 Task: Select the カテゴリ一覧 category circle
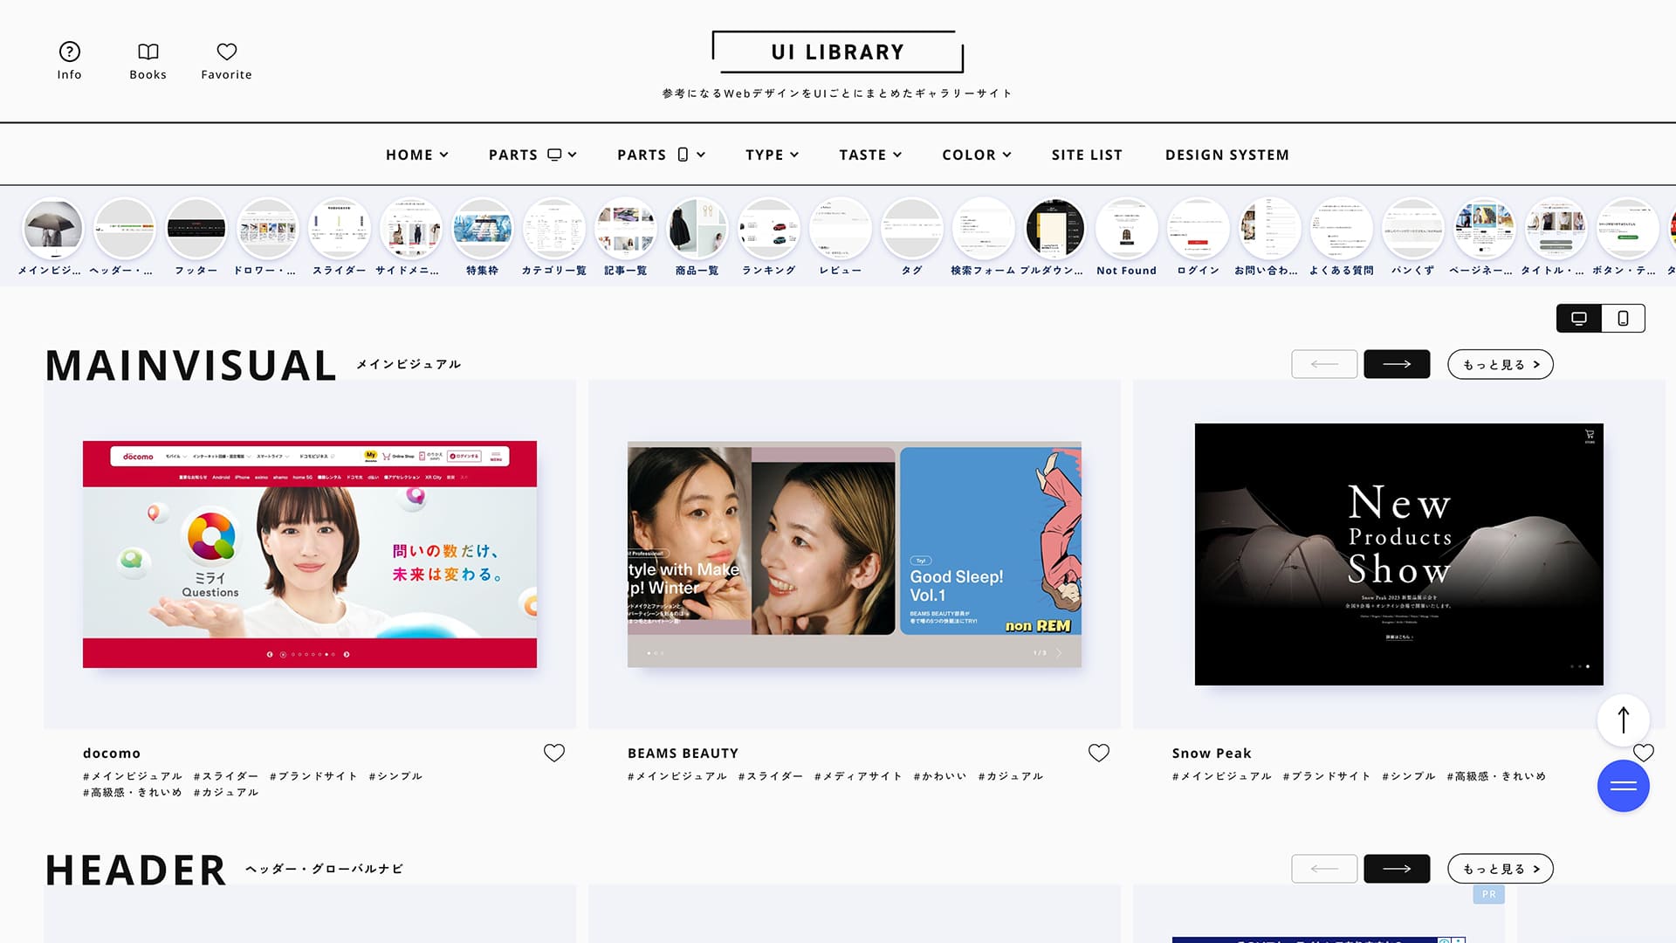pos(554,229)
